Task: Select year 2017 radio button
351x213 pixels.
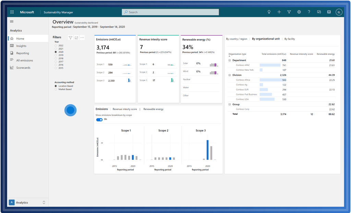Action: click(x=56, y=62)
